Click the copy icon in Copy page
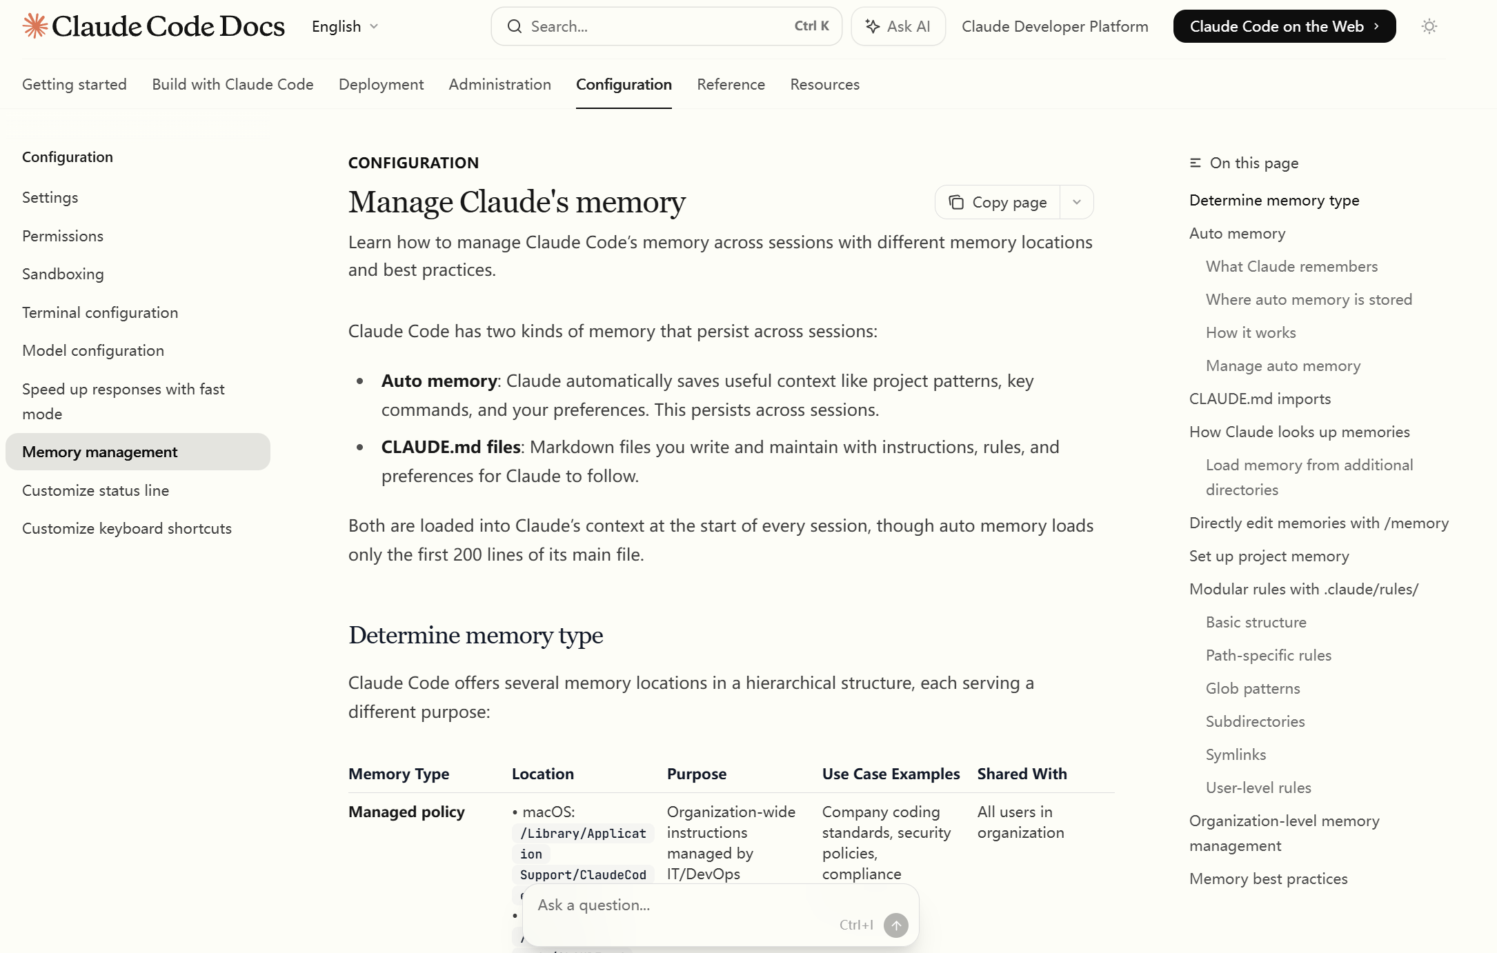 955,202
